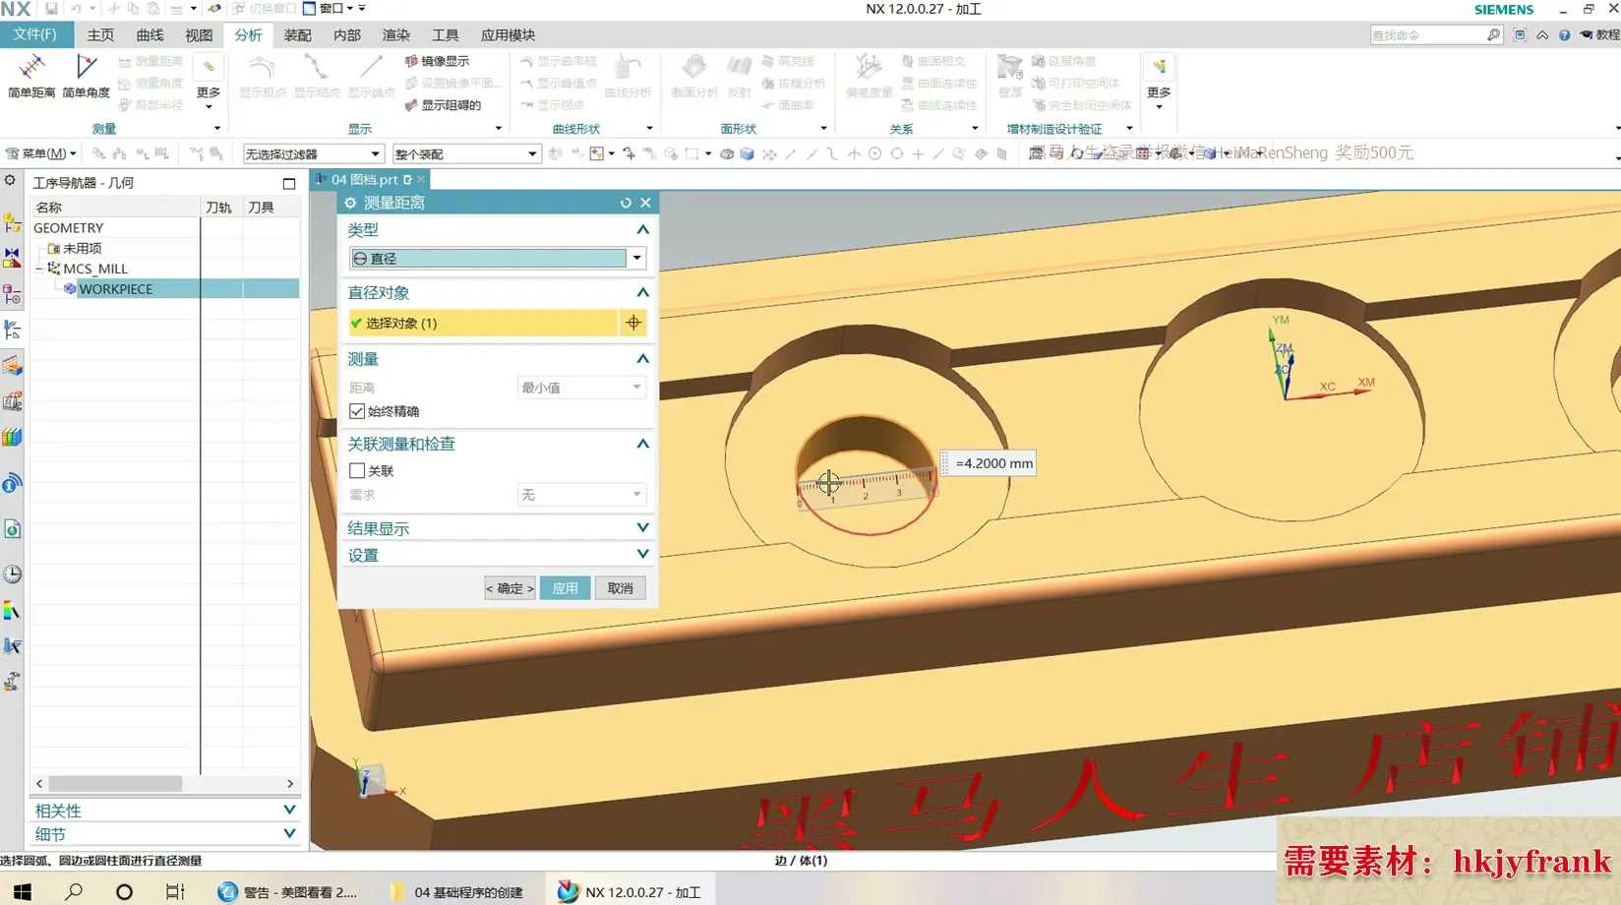The width and height of the screenshot is (1621, 905).
Task: Collapse the MCS_MILL tree node
Action: coord(39,269)
